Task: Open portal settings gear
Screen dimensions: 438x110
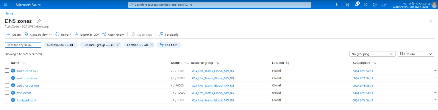Action: tap(366, 5)
